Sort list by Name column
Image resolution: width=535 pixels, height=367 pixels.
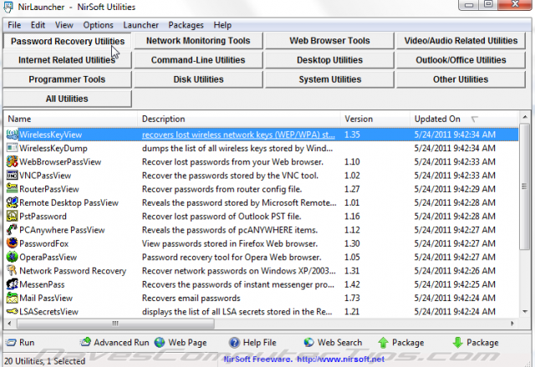(x=71, y=119)
